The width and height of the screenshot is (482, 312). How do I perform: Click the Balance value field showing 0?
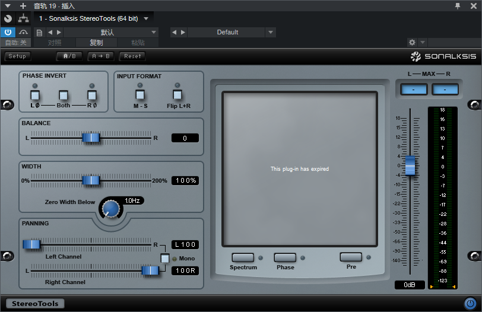point(185,138)
